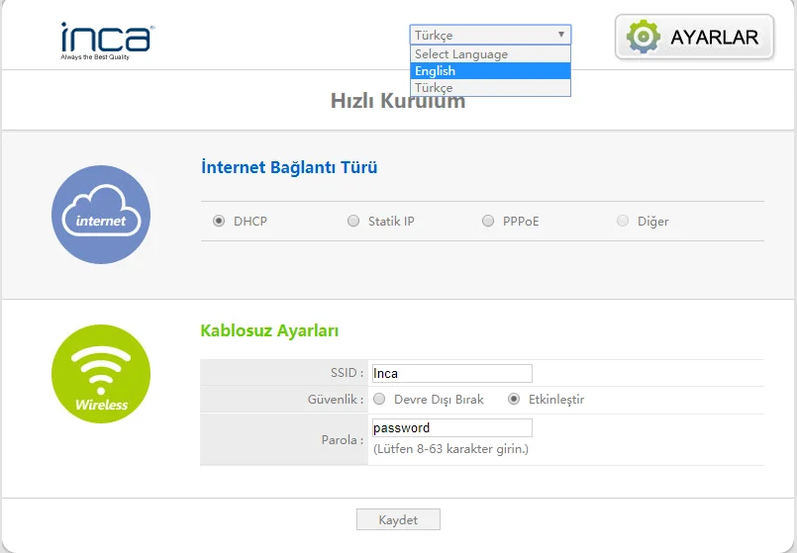Select the Statik IP radio button

pos(353,221)
